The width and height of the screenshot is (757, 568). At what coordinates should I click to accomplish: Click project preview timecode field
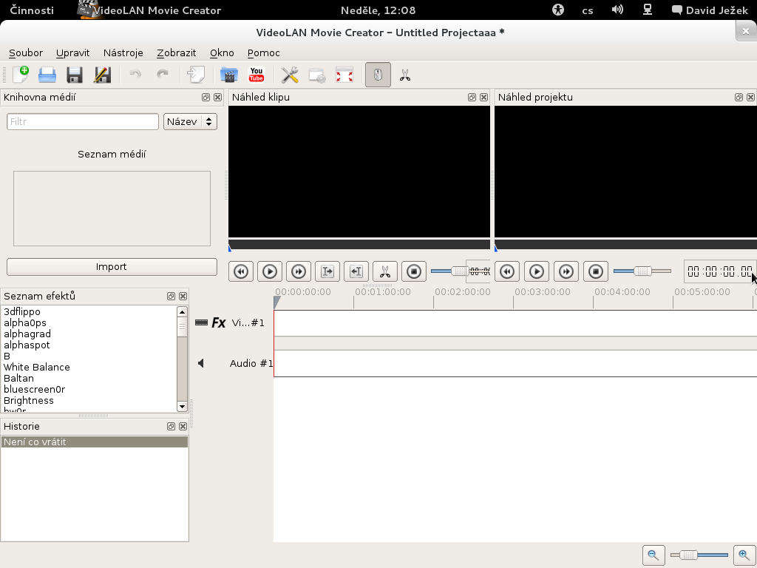coord(720,271)
